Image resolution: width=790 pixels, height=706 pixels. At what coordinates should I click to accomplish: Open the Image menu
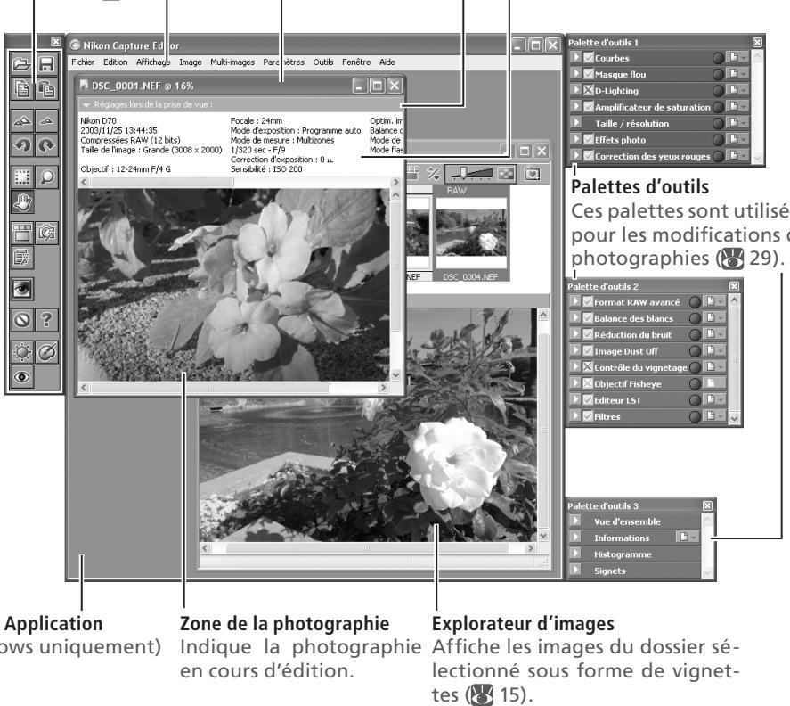click(x=191, y=62)
